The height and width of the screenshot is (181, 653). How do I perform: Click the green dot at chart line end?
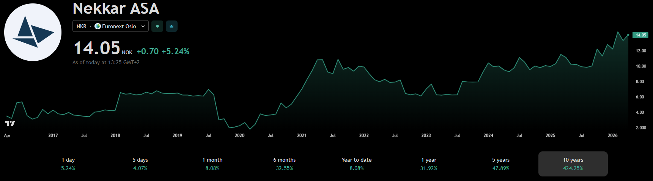(628, 35)
